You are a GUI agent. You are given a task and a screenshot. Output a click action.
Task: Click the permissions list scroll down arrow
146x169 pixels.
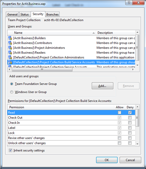[x=138, y=144]
